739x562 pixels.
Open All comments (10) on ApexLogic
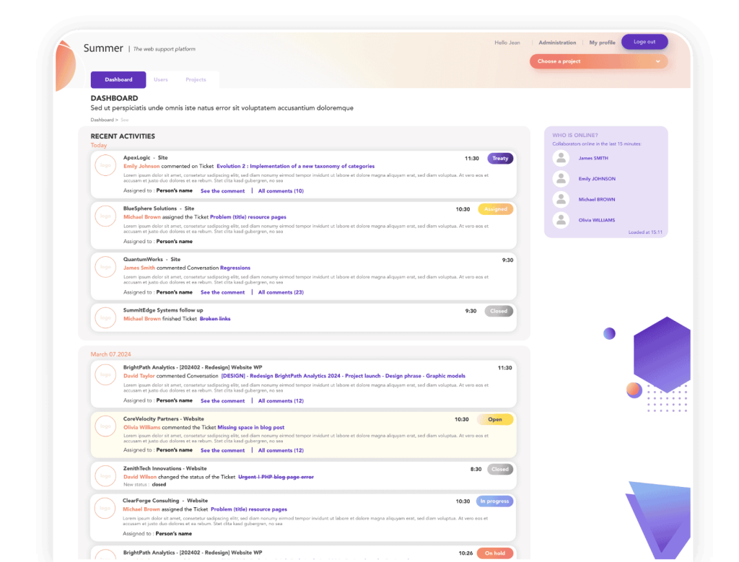click(x=281, y=191)
